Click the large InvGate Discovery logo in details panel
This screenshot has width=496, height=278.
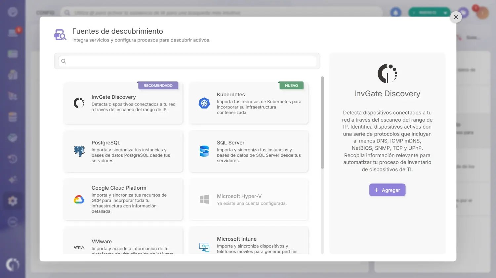(387, 73)
